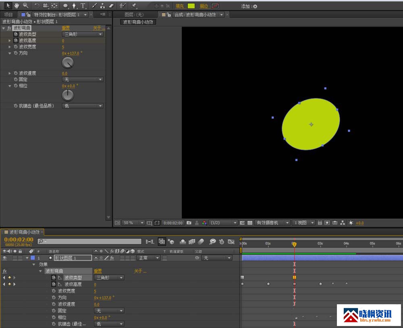Open the 有效摄像机 camera dropdown
Viewport: 403px width, 328px height.
272,223
